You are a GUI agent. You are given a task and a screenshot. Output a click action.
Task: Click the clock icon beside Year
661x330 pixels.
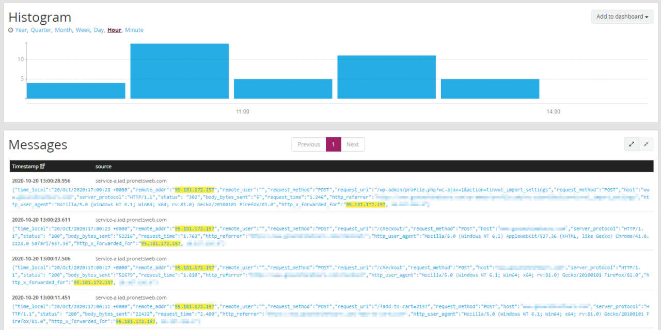(11, 30)
